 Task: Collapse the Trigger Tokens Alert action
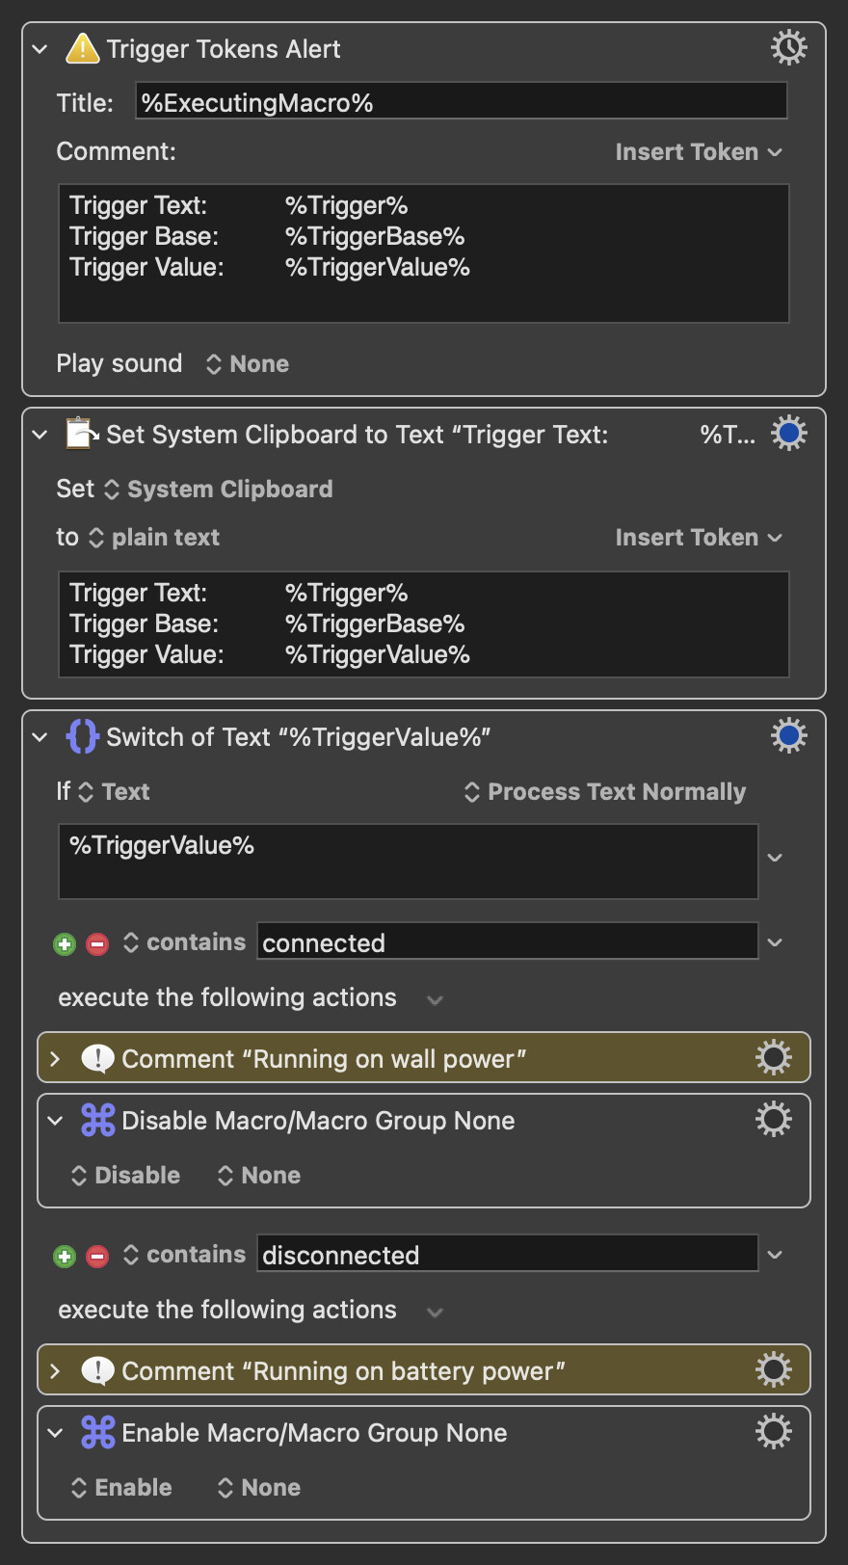(x=40, y=48)
